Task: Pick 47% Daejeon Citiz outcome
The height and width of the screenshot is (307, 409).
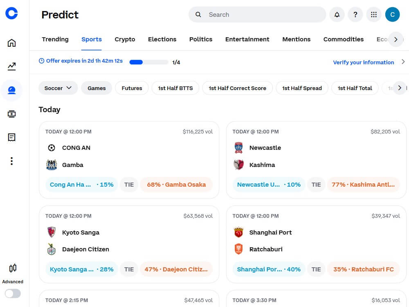Action: 176,269
